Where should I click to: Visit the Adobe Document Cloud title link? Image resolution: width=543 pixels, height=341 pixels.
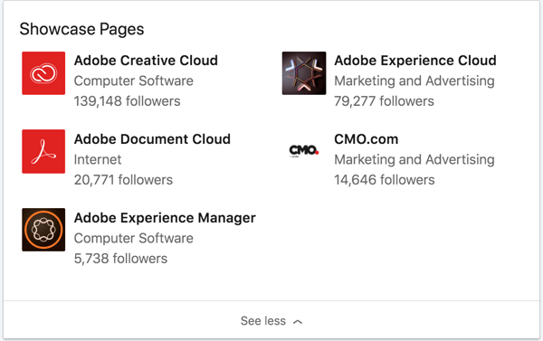[152, 139]
